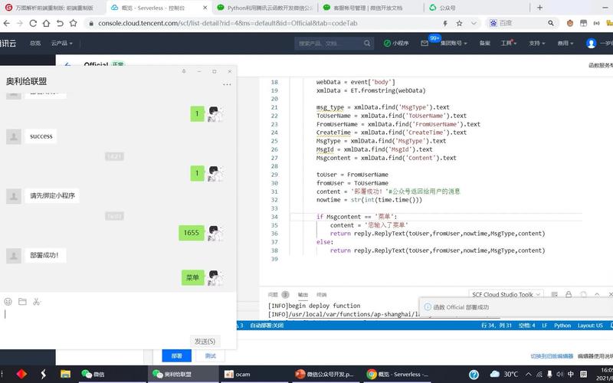
Task: Expand the 费用 header dropdown
Action: point(565,44)
